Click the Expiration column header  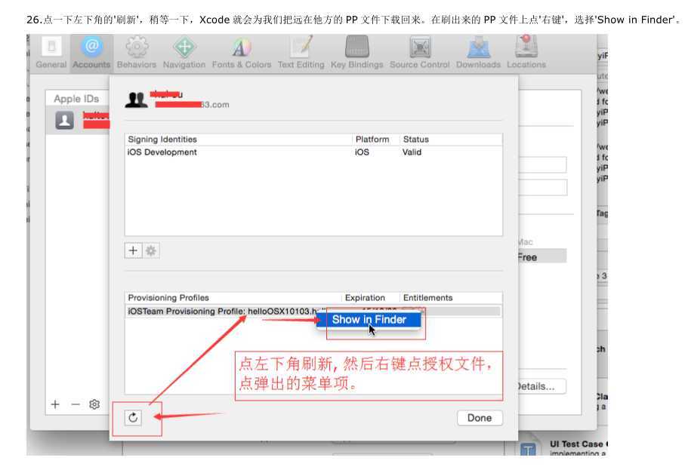(365, 298)
